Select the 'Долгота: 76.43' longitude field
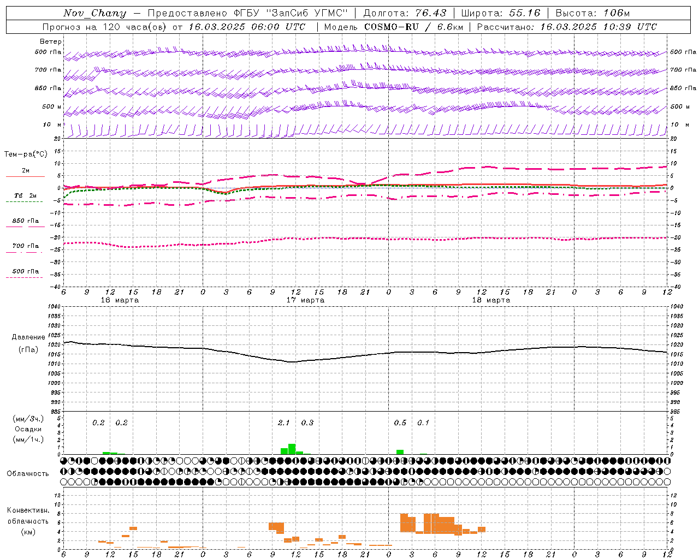This screenshot has height=559, width=699. click(405, 13)
